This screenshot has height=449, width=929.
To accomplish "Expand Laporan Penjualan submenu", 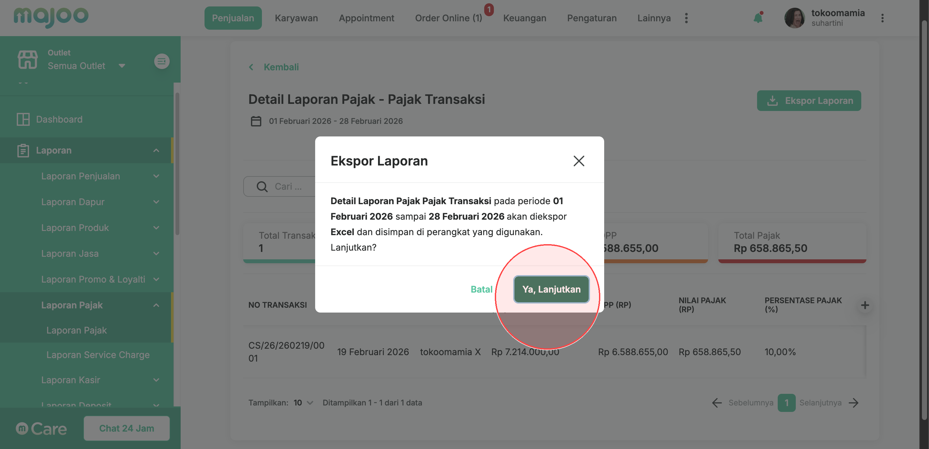I will 156,176.
